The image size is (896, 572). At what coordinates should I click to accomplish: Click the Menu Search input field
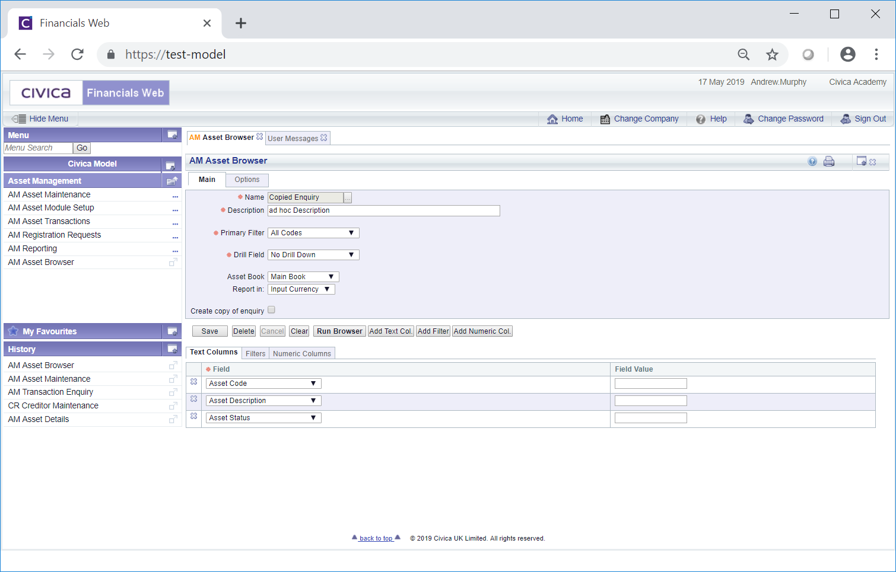pos(39,148)
